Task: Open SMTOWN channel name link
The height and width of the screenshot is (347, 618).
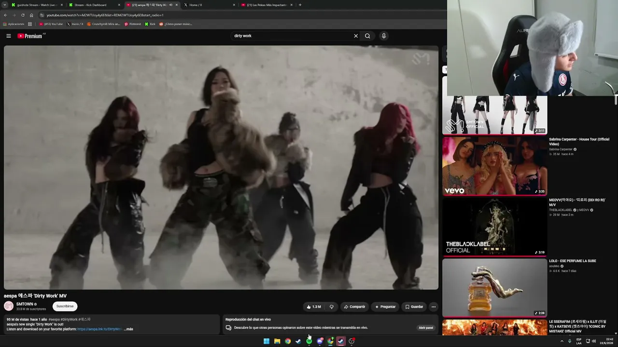Action: pyautogui.click(x=25, y=304)
